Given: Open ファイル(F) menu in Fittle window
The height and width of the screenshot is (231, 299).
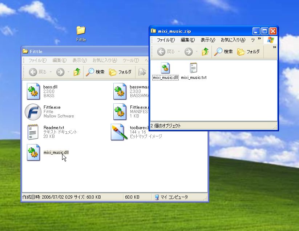Looking at the screenshot, I should coord(37,60).
